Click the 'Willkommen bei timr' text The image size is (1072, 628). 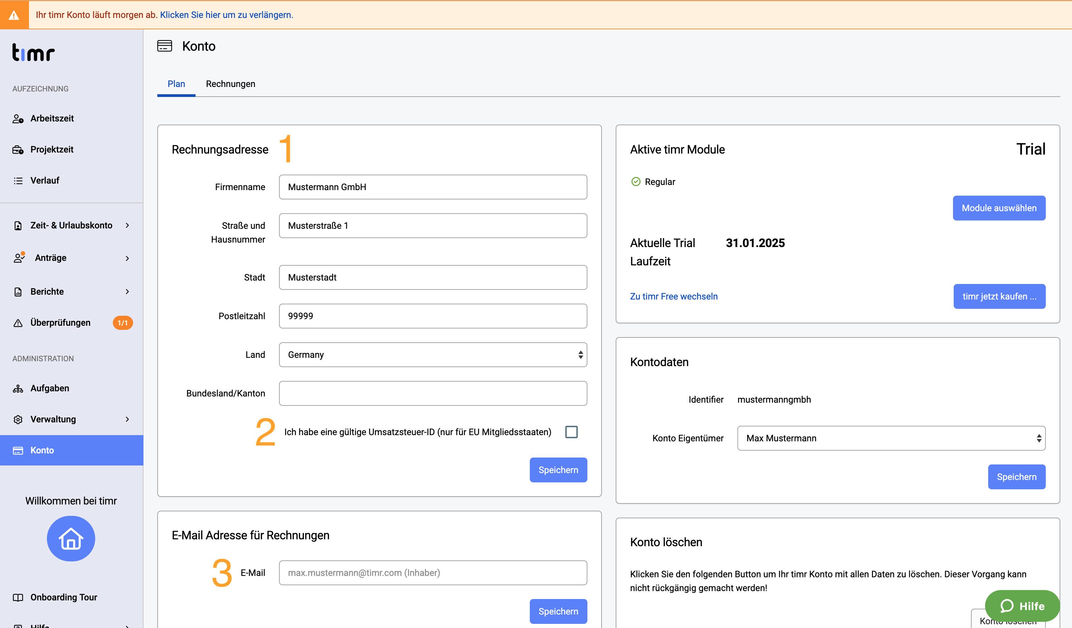click(x=71, y=501)
